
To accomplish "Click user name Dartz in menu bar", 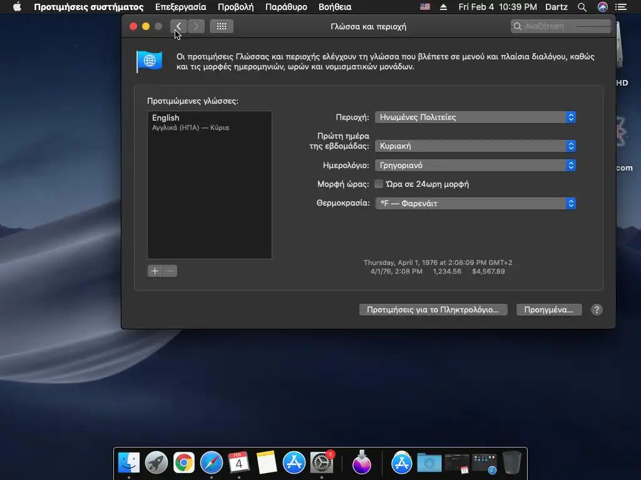I will (556, 7).
